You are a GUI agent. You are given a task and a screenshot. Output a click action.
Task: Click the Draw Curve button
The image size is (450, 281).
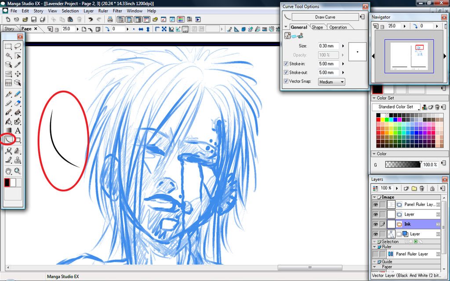pyautogui.click(x=325, y=17)
